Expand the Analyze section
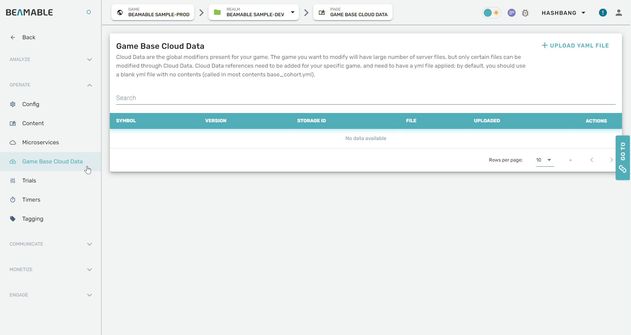Screen dimensions: 631x335 tap(89, 60)
